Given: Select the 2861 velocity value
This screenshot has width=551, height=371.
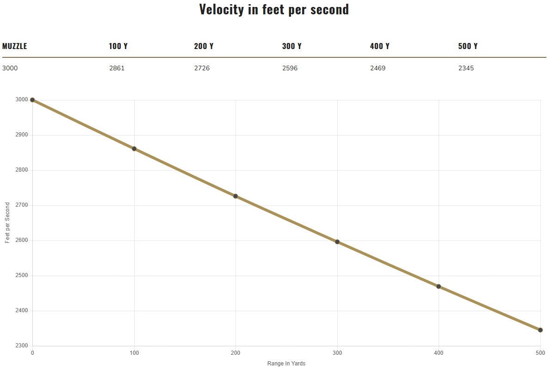Looking at the screenshot, I should click(117, 68).
